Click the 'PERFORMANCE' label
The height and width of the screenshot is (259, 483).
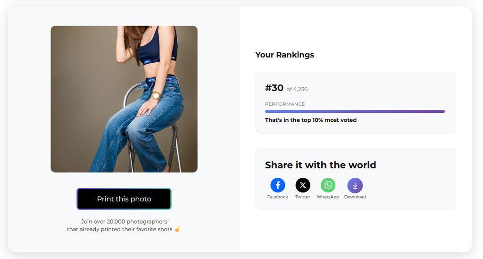pyautogui.click(x=285, y=104)
